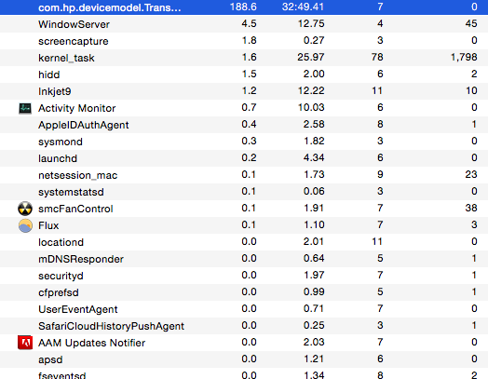
Task: Click UserEventAgent's 0.71 CPU time
Action: tap(314, 309)
